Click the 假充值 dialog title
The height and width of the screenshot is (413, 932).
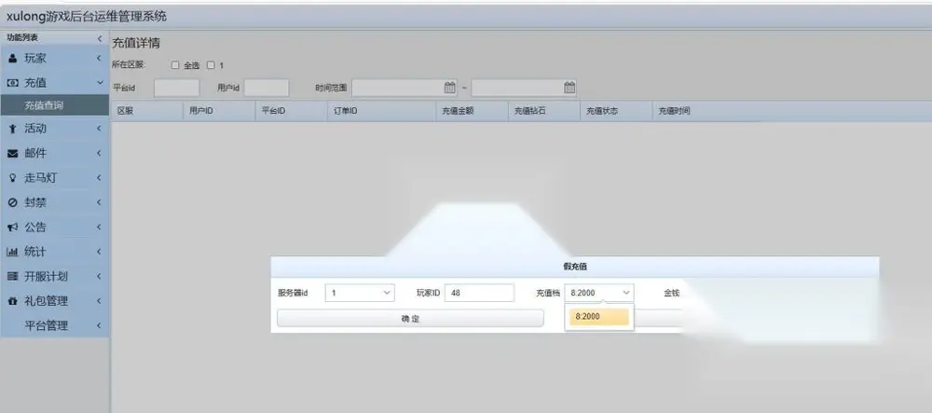575,267
